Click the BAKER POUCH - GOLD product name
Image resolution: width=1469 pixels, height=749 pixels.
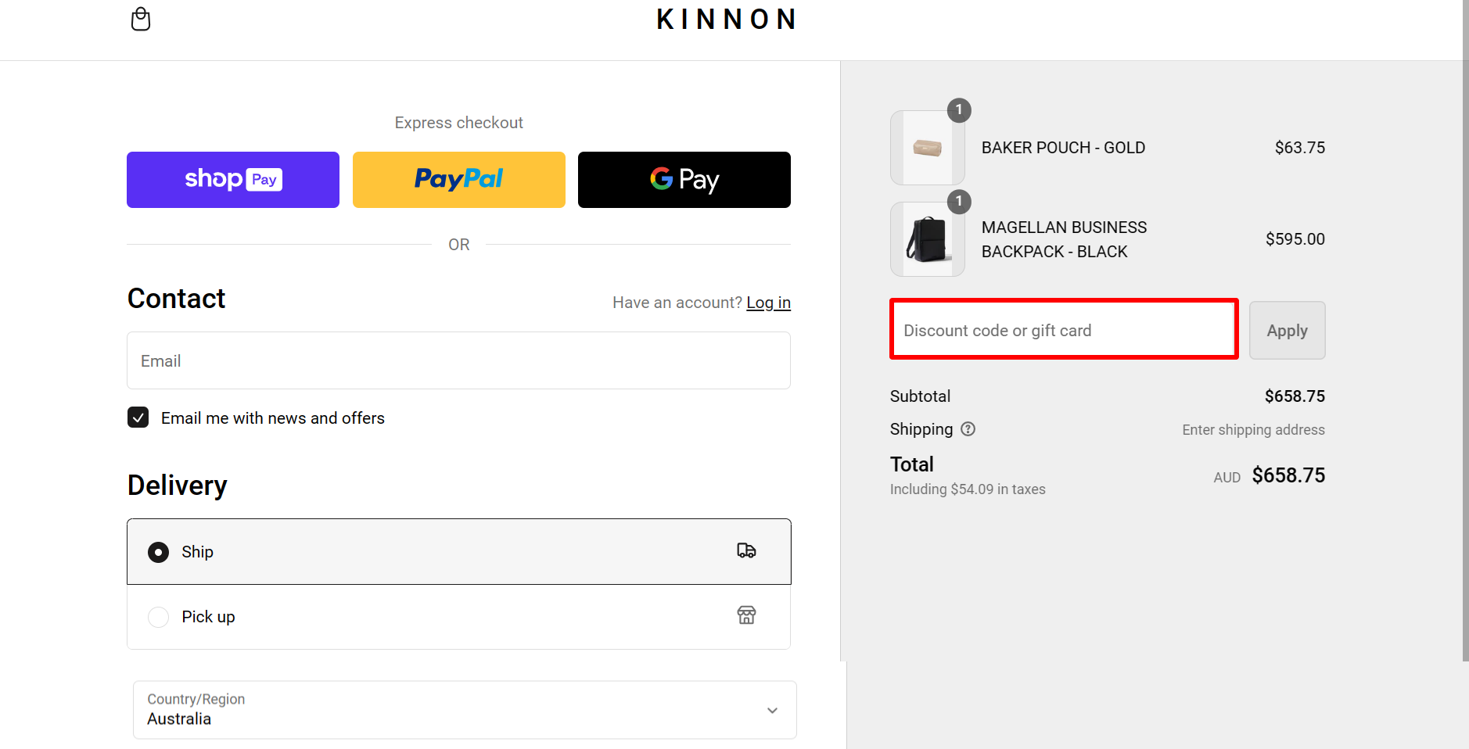[x=1062, y=147]
